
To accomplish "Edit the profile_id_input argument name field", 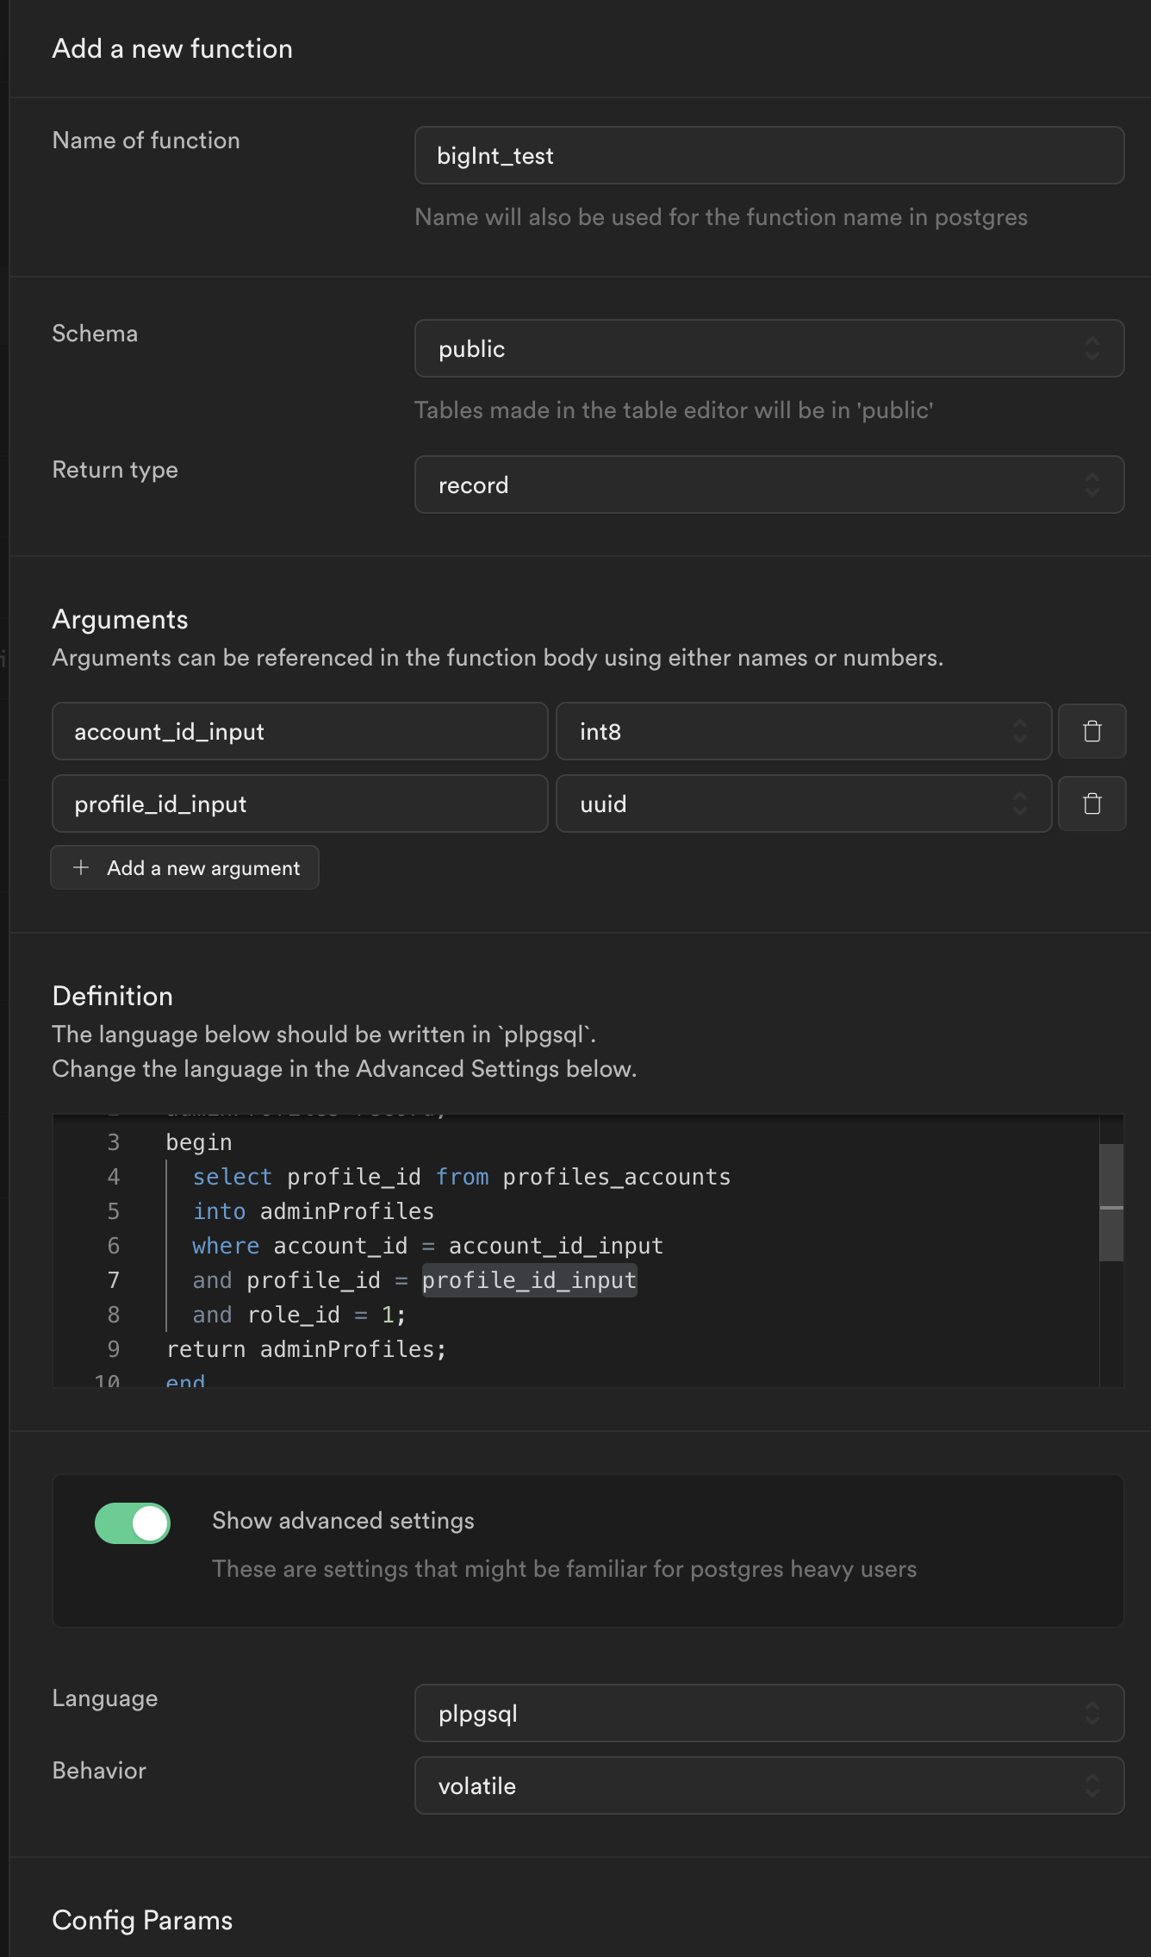I will pyautogui.click(x=300, y=803).
